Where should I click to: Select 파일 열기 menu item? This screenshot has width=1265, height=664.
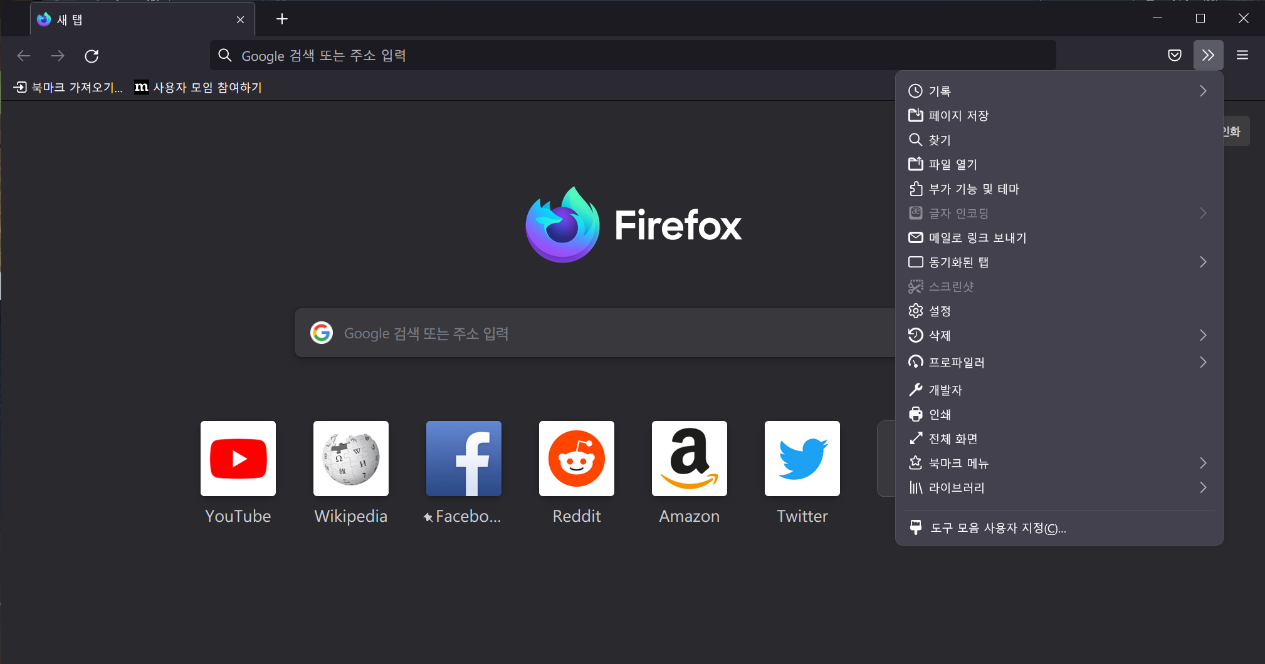[x=1059, y=164]
